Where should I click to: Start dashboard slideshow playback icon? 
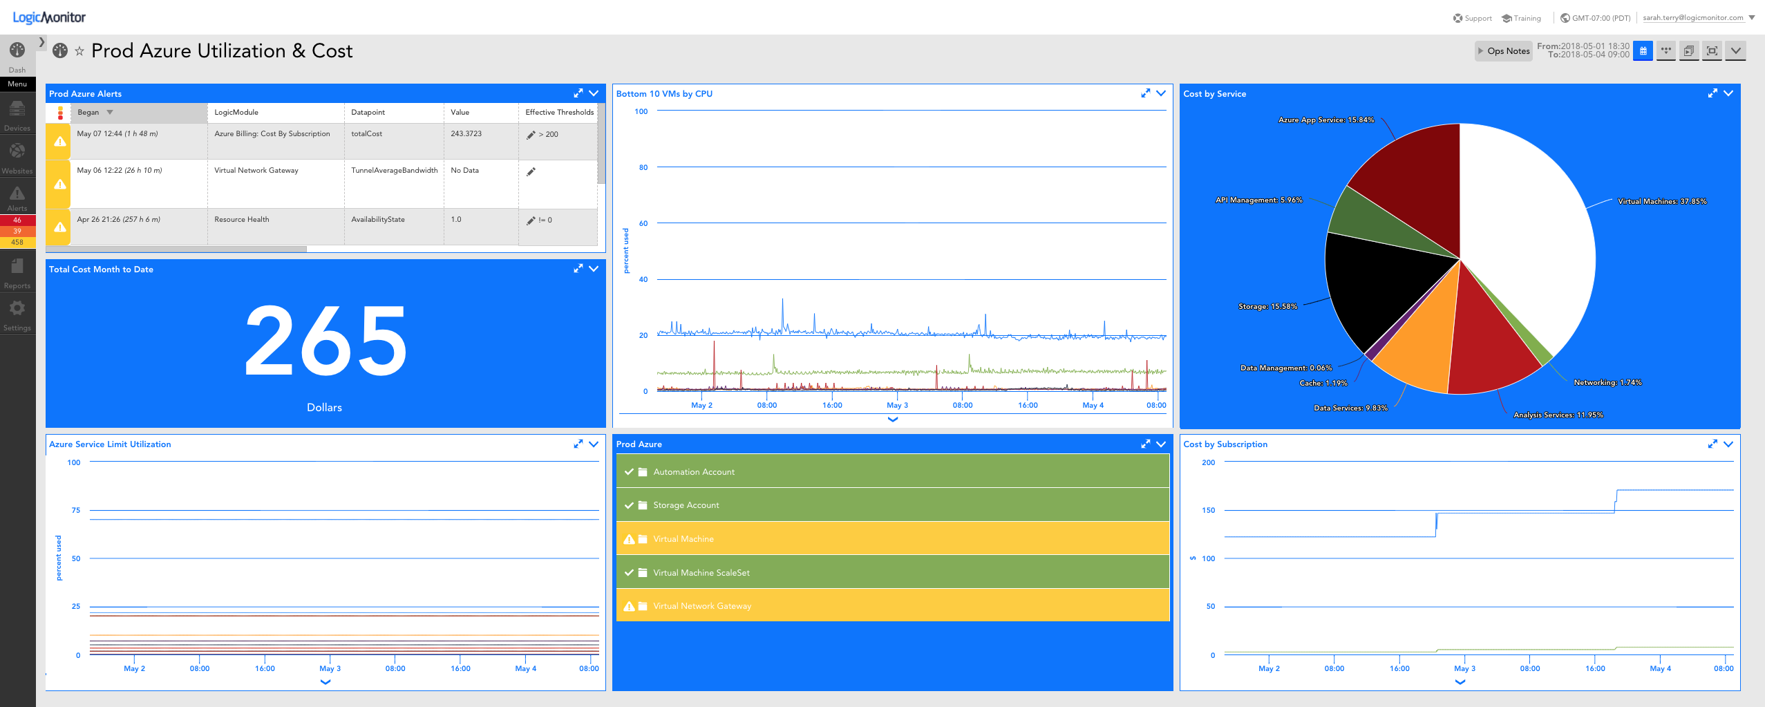pyautogui.click(x=1689, y=51)
